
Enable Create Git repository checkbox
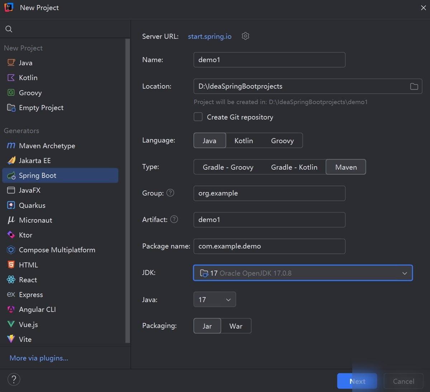point(198,117)
